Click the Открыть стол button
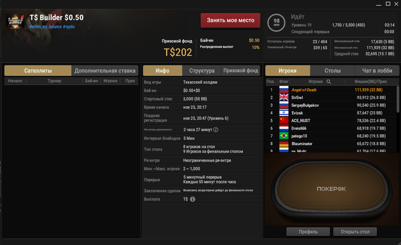This screenshot has height=245, width=401. pyautogui.click(x=355, y=232)
